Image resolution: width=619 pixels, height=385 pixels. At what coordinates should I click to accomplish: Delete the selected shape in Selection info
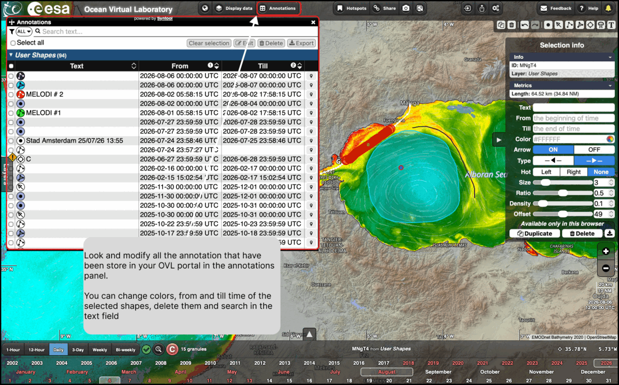point(582,233)
